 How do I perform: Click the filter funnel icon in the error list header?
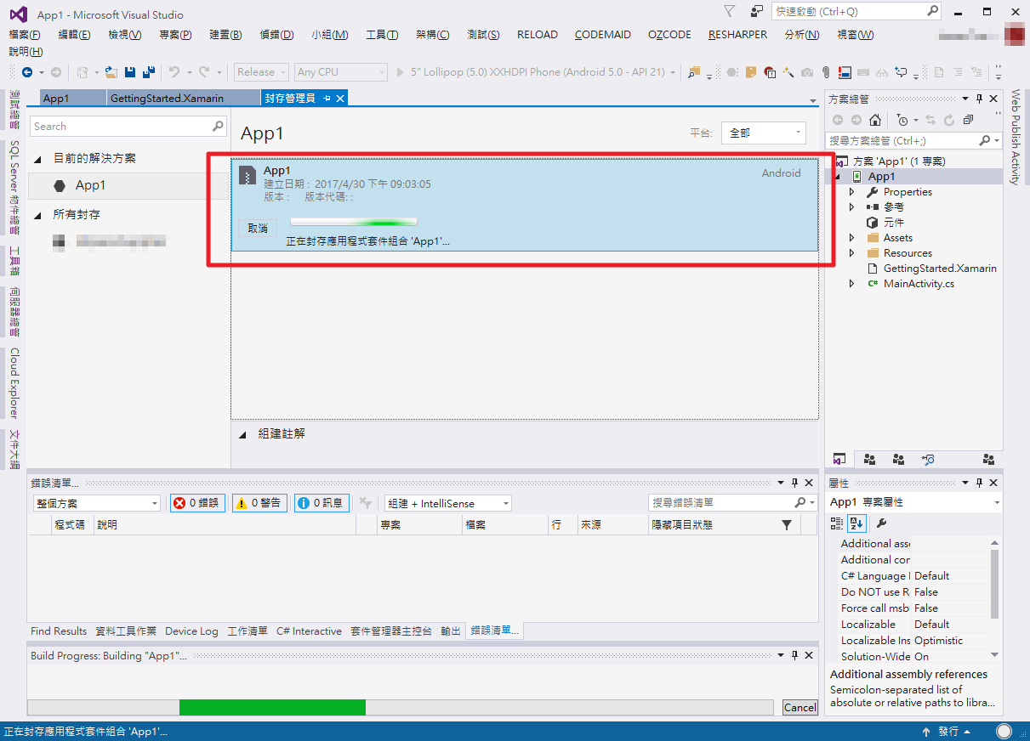coord(787,525)
